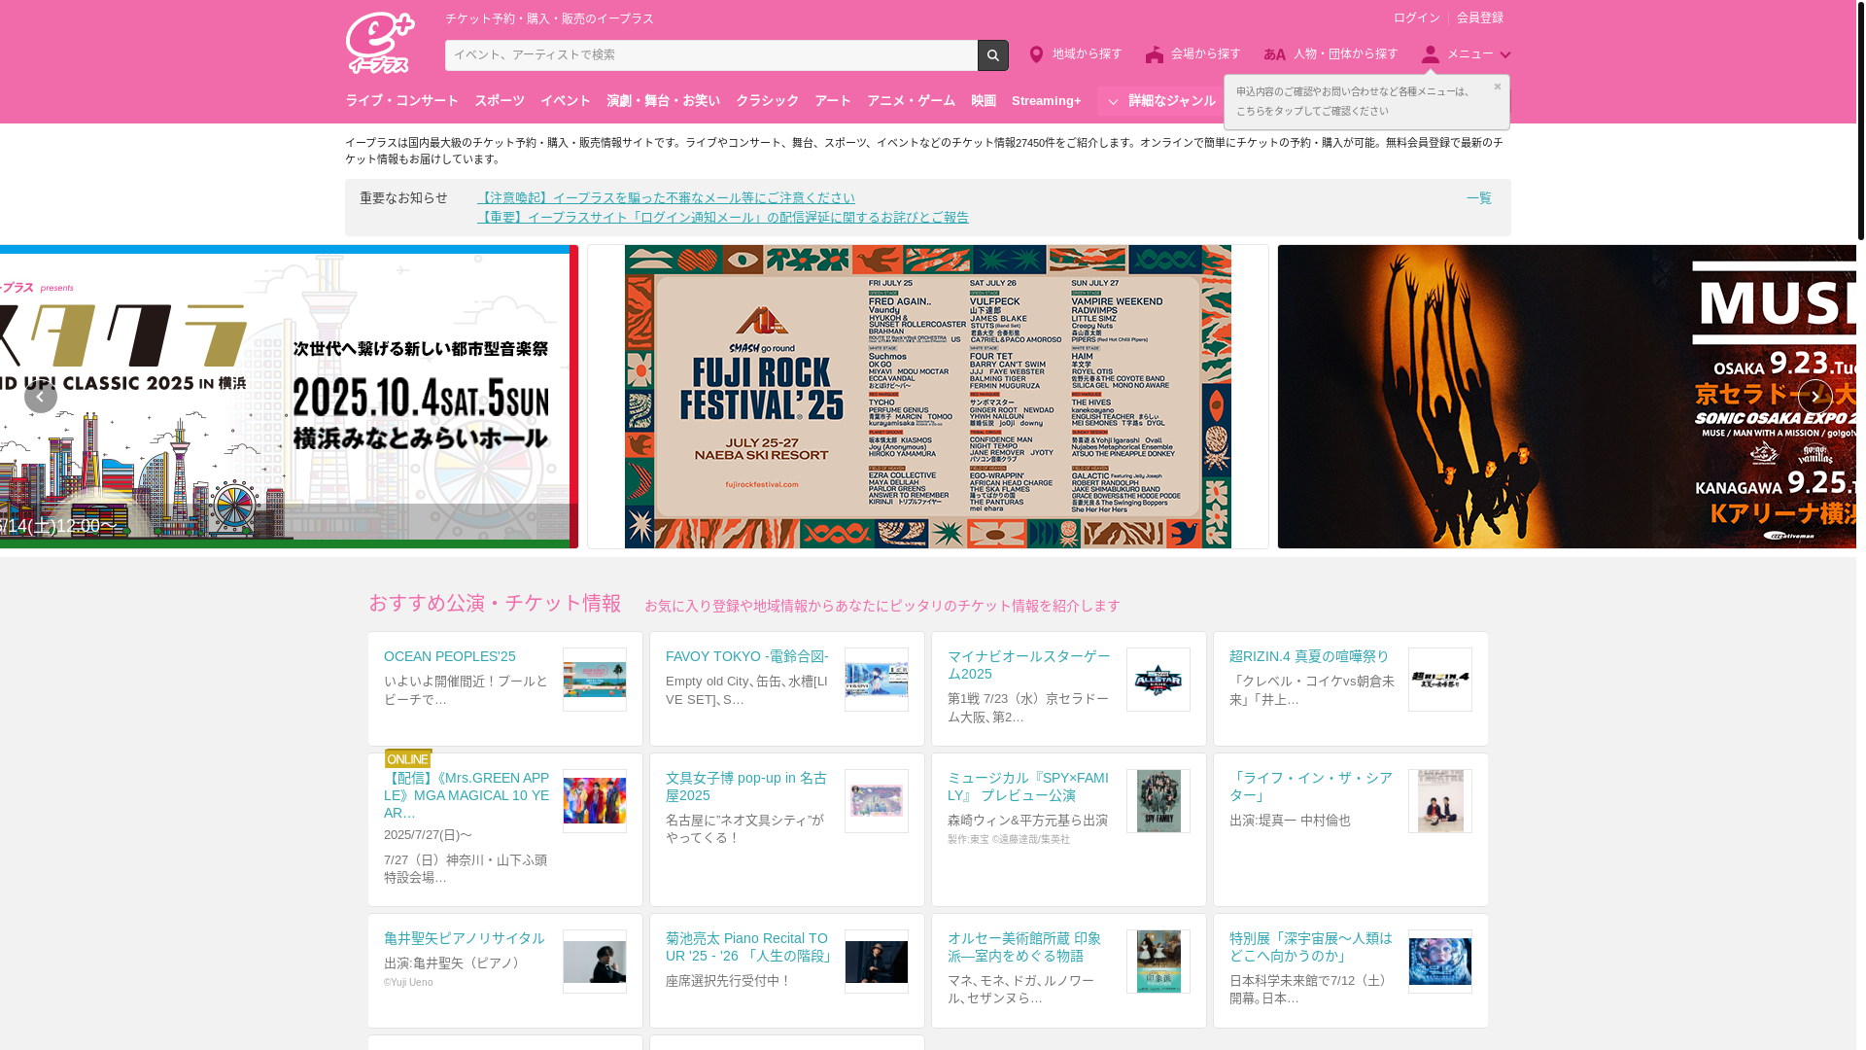Open the アニメ・ゲーム category

[x=911, y=101]
